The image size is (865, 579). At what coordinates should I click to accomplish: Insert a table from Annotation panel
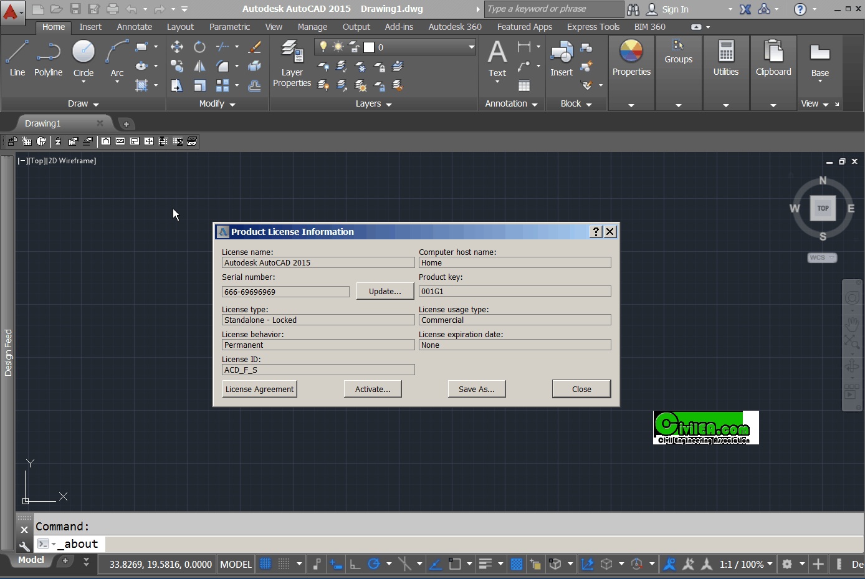pyautogui.click(x=524, y=85)
